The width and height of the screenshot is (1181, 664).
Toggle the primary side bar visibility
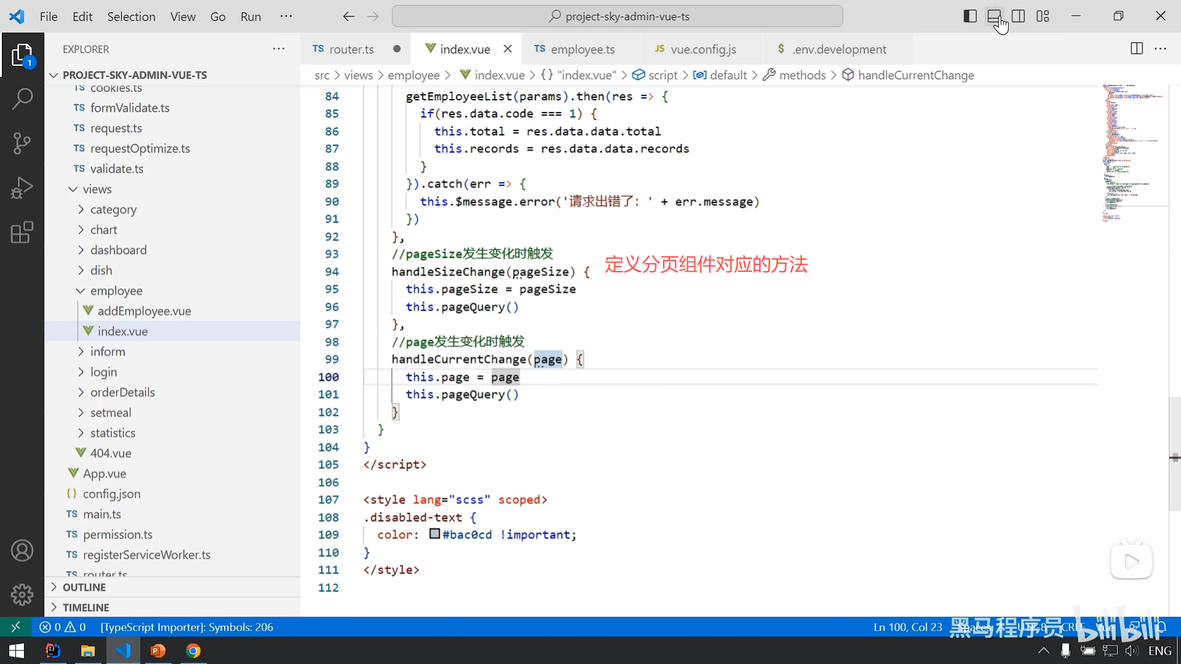970,16
